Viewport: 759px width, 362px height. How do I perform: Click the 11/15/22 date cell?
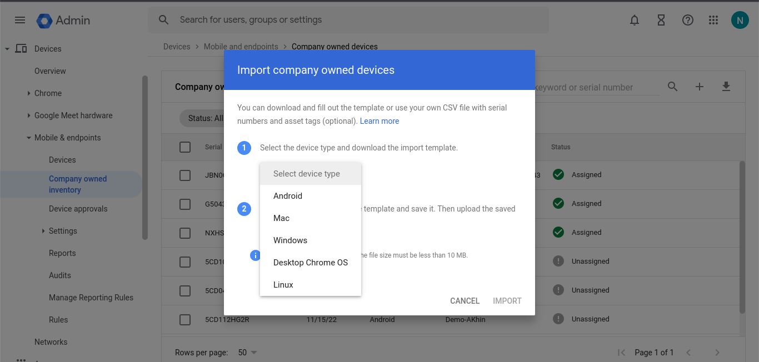[x=321, y=319]
